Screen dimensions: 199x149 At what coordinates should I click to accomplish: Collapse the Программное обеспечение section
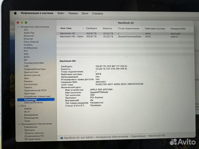(19, 124)
